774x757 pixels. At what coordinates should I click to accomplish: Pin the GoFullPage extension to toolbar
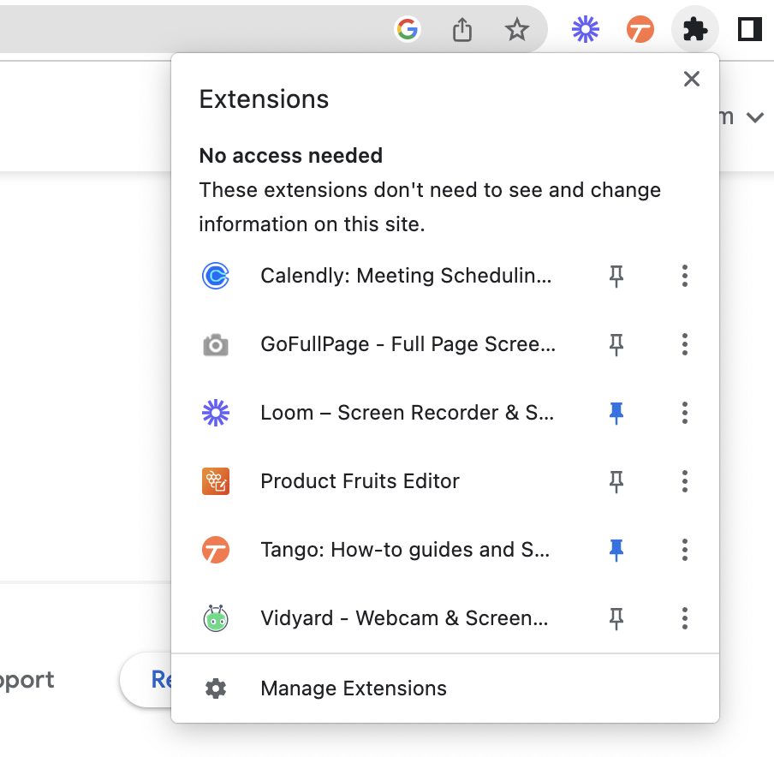616,344
